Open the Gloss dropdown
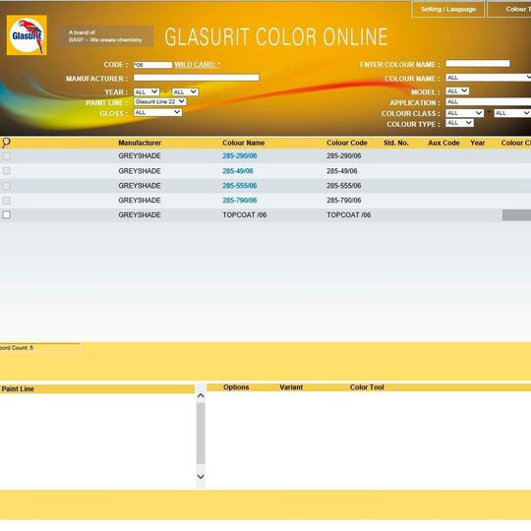The height and width of the screenshot is (531, 531). click(x=157, y=112)
